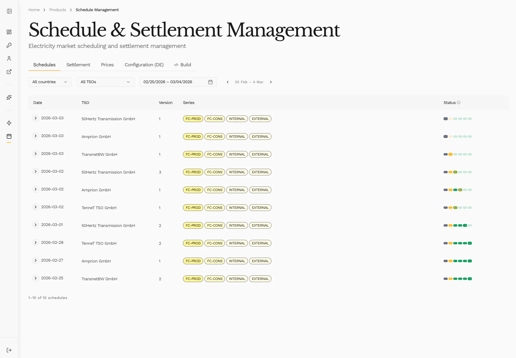This screenshot has width=516, height=358.
Task: Click the Status column info icon
Action: [459, 102]
